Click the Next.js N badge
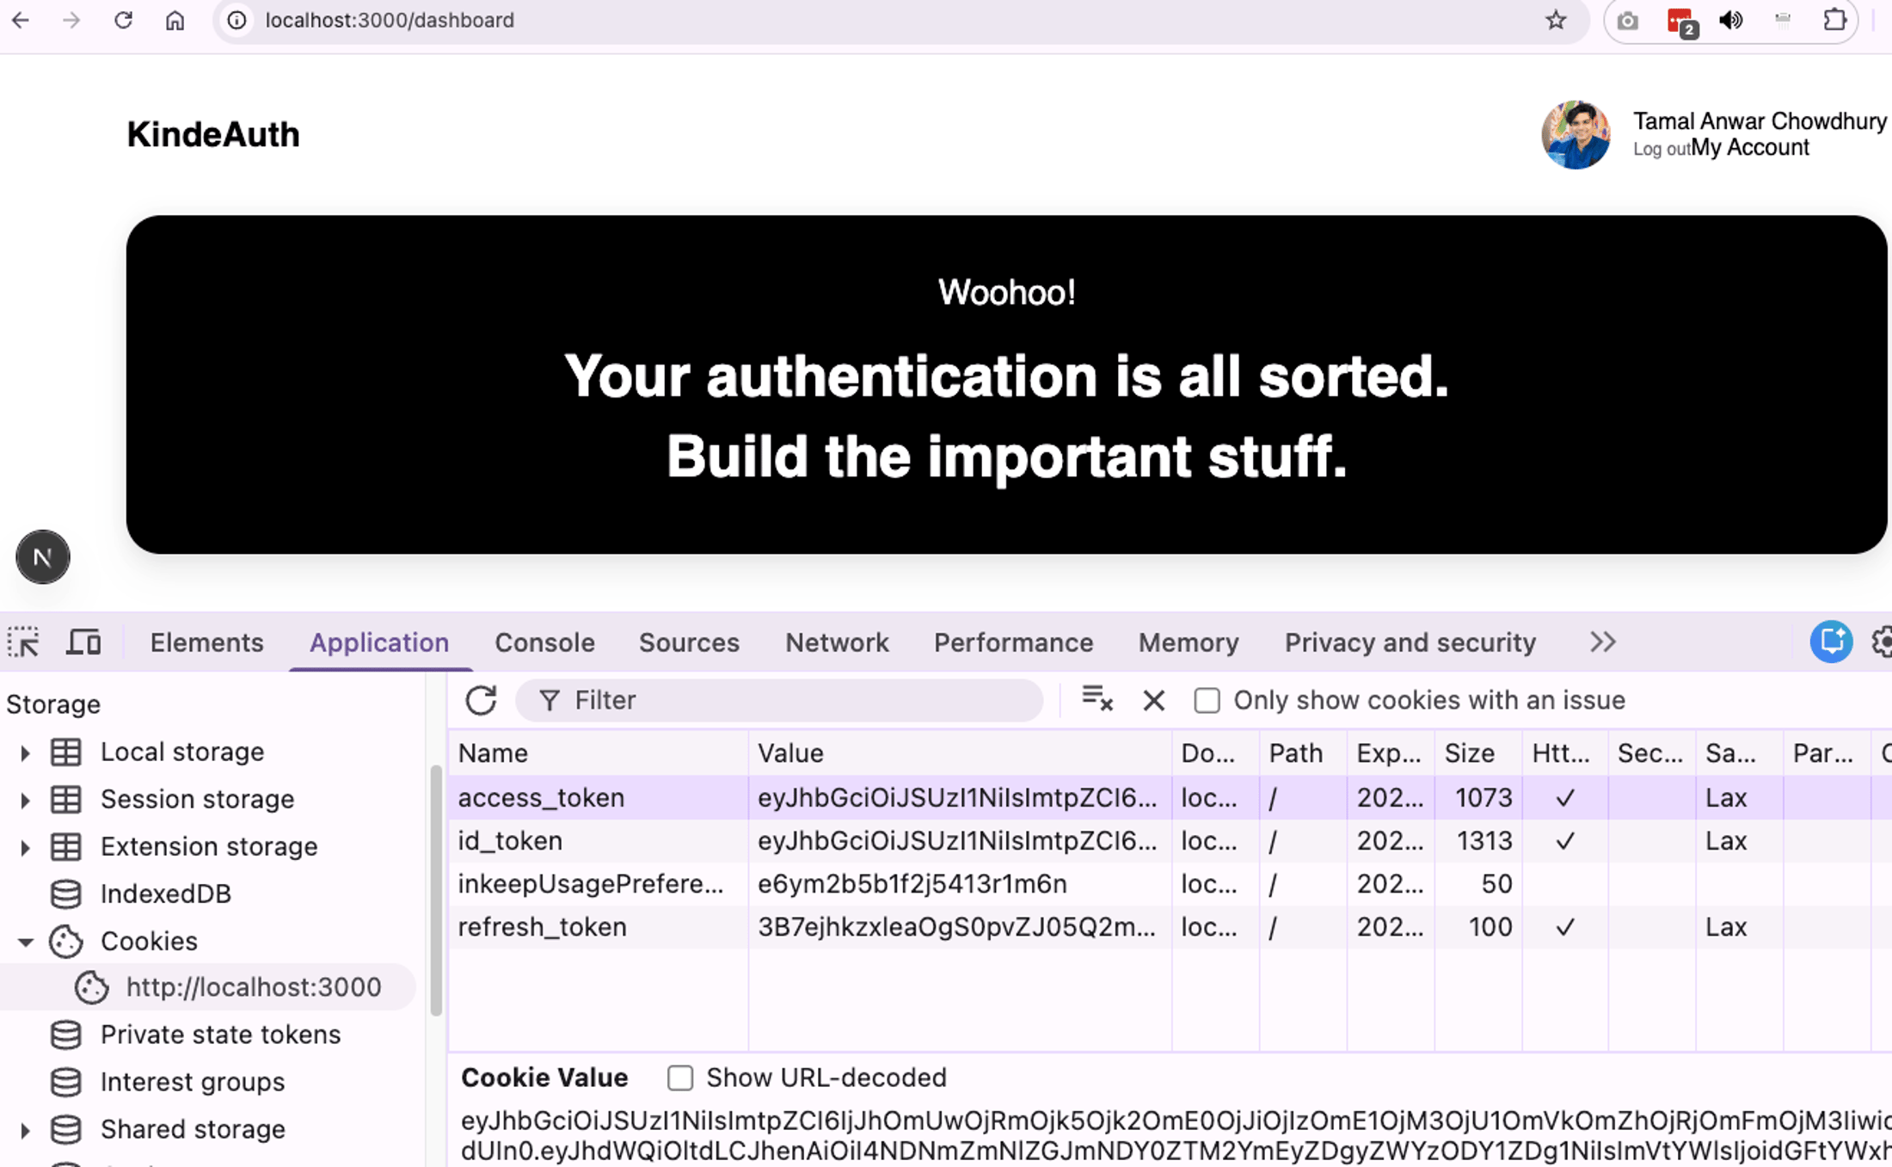This screenshot has height=1167, width=1892. (x=41, y=557)
